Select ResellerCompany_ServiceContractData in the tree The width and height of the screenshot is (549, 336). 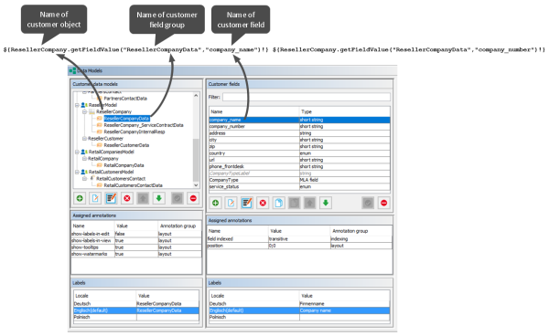[144, 125]
